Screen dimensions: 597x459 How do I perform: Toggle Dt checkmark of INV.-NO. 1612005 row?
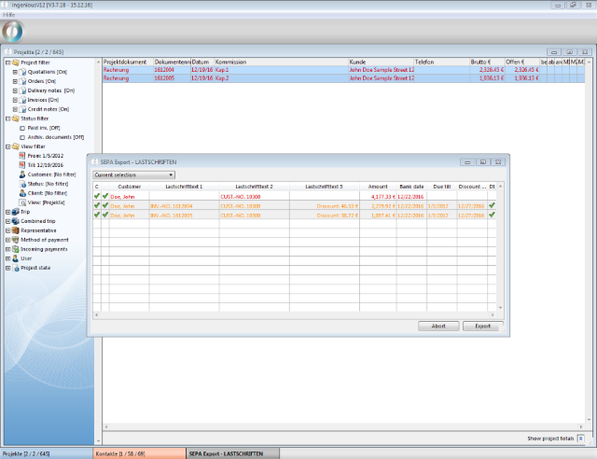(x=492, y=215)
